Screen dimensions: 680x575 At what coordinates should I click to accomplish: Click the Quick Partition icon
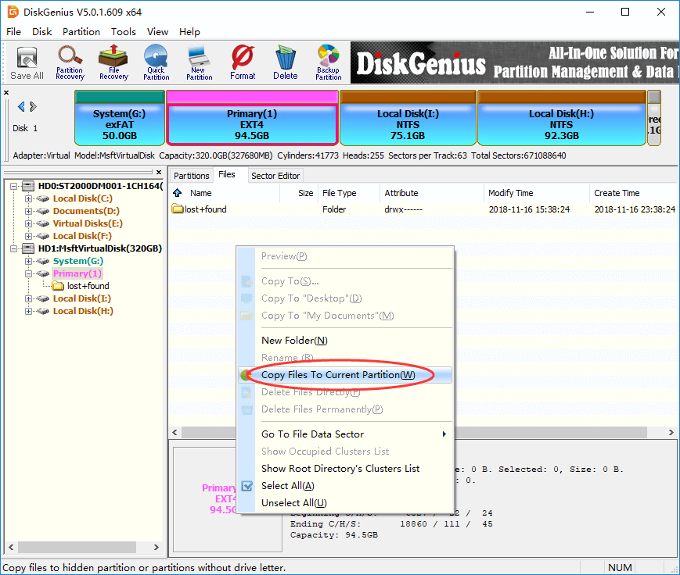pos(156,62)
